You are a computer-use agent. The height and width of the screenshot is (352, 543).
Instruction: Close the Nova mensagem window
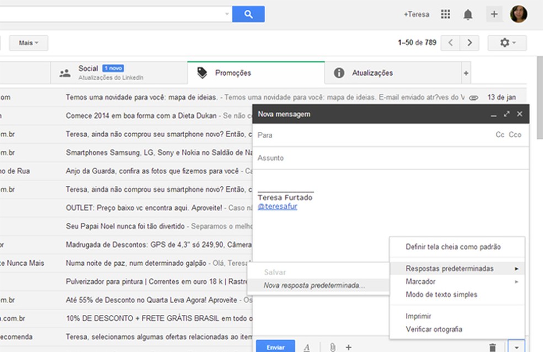coord(519,114)
